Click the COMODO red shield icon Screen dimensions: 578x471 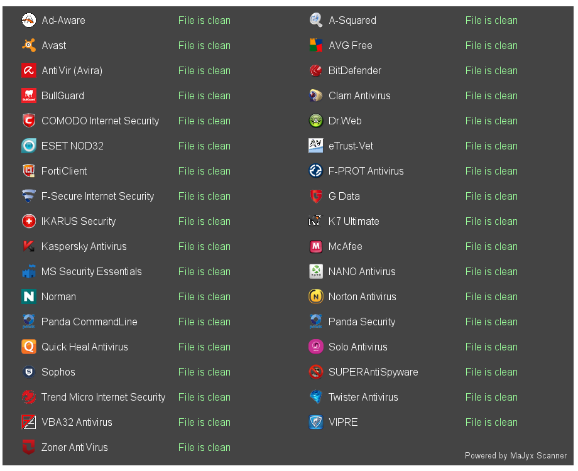coord(29,121)
